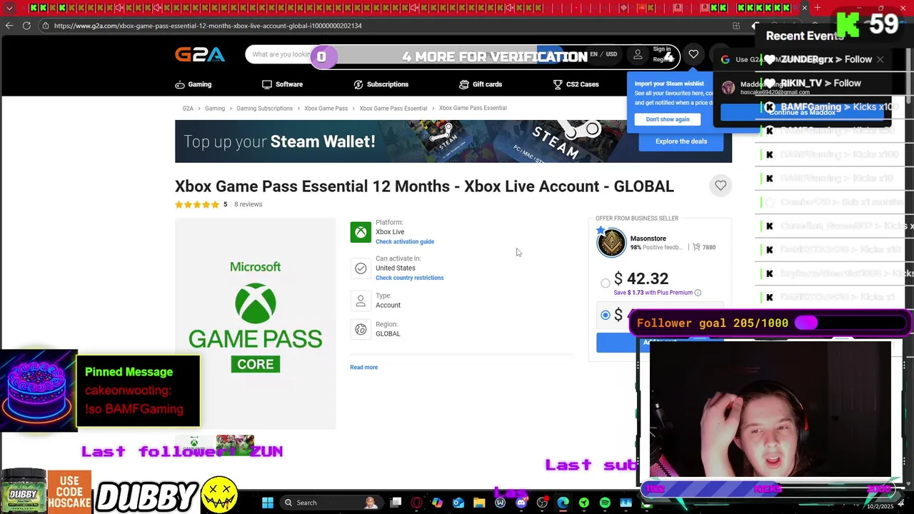Open the CS2 Cases navigation item
The width and height of the screenshot is (914, 514).
(x=576, y=84)
